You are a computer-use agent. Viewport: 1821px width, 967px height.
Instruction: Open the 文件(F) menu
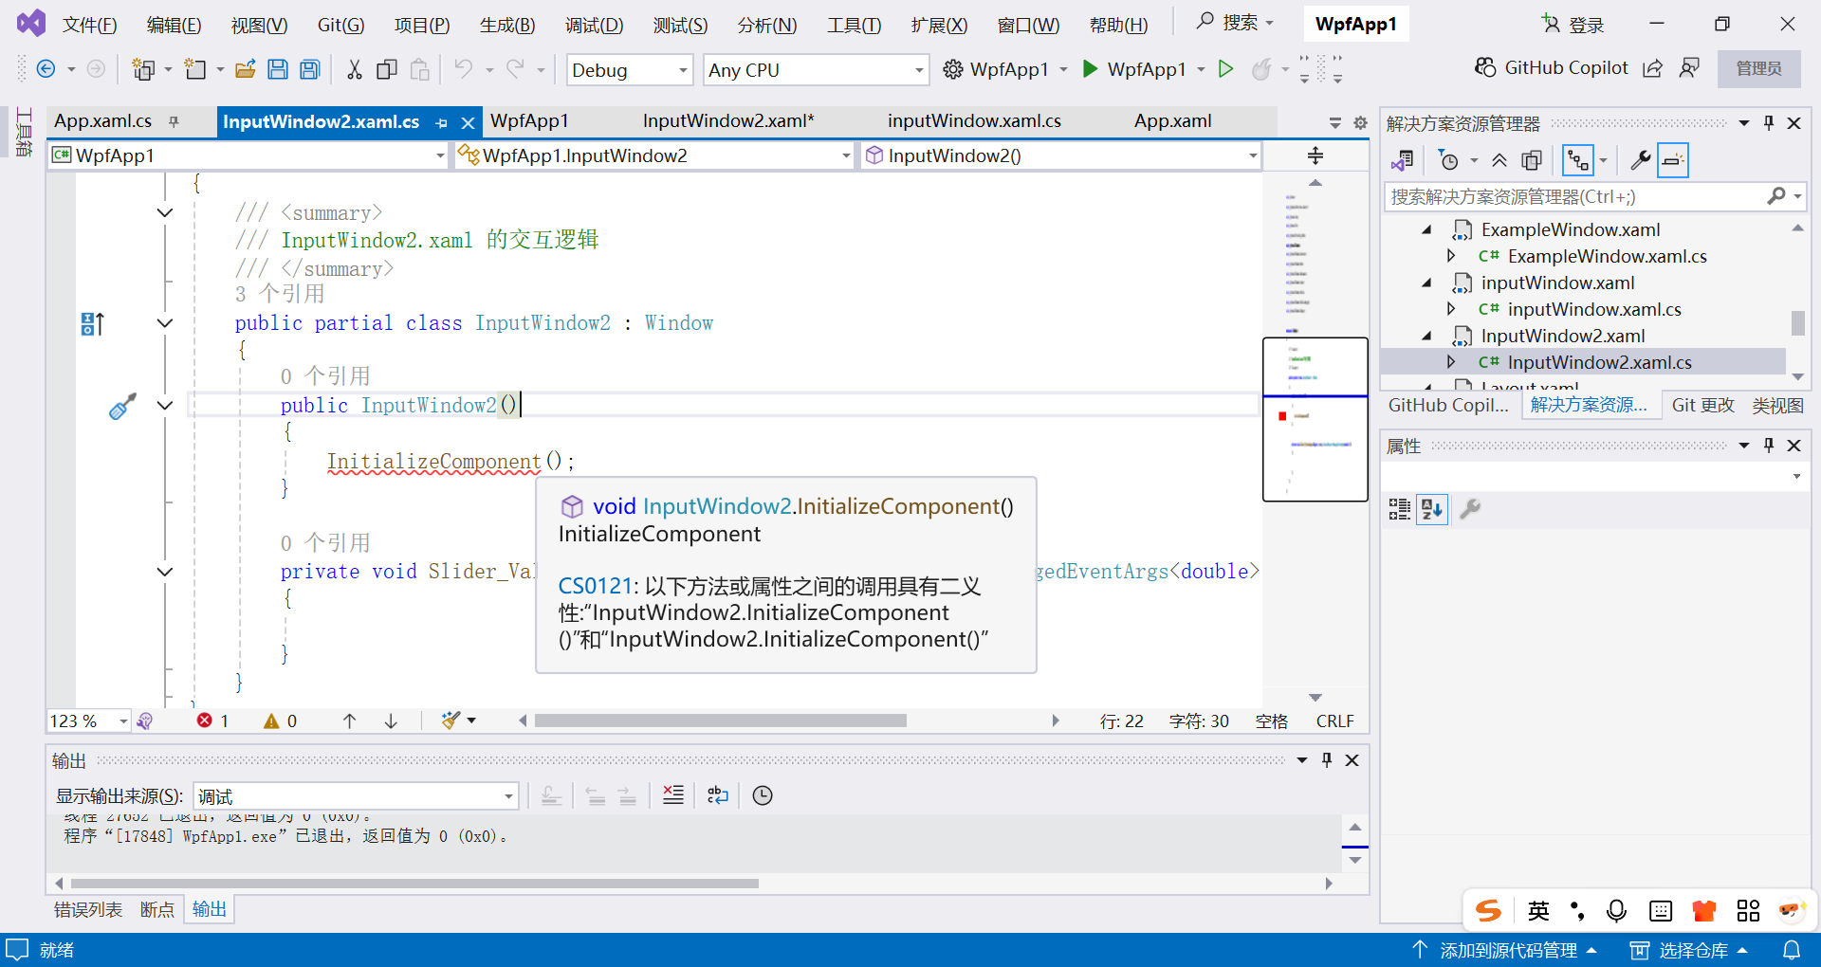pos(89,25)
